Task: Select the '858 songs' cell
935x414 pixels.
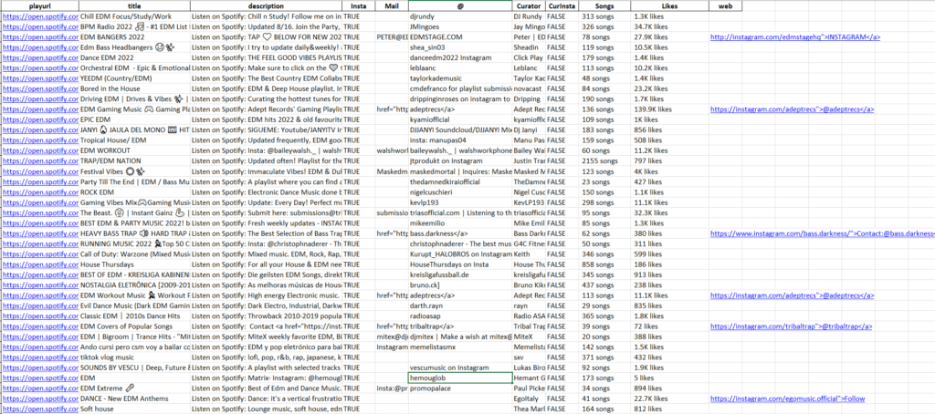Action: (605, 264)
